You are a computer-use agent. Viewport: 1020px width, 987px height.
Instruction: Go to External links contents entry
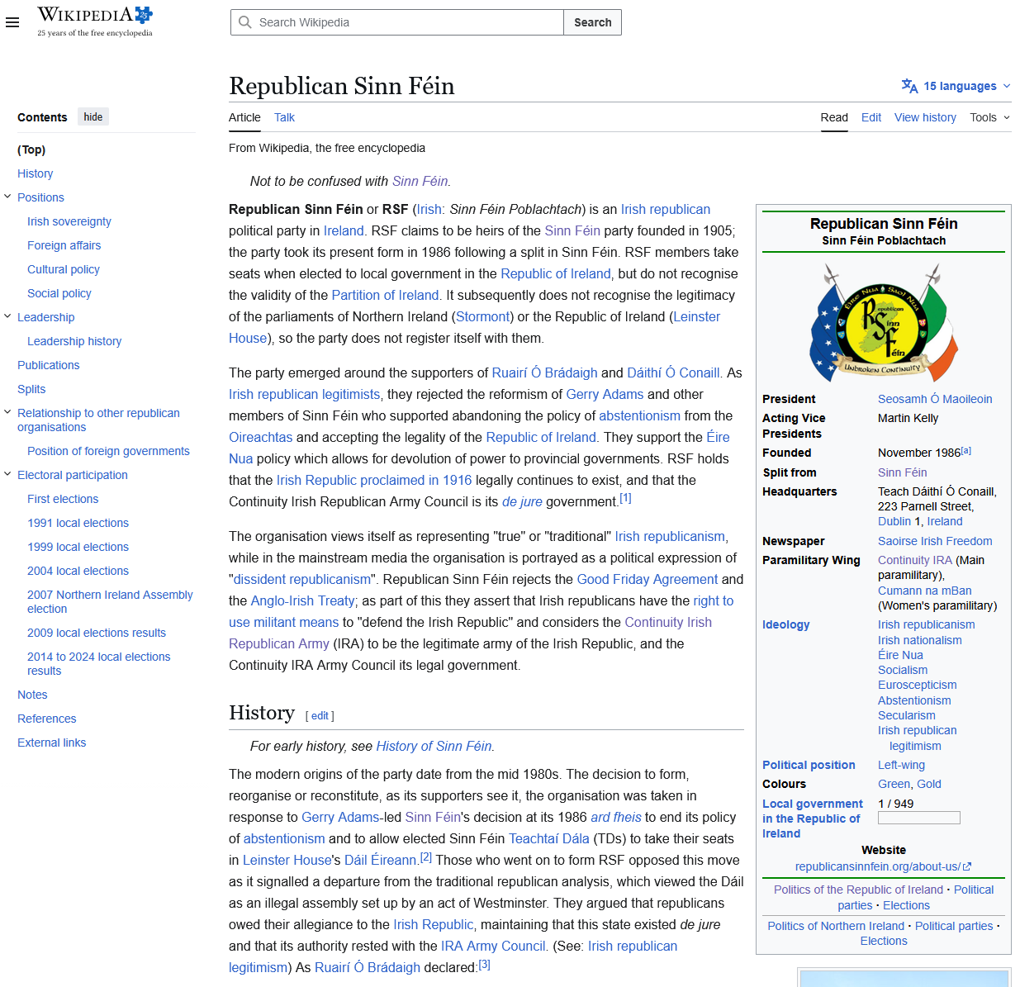coord(51,743)
